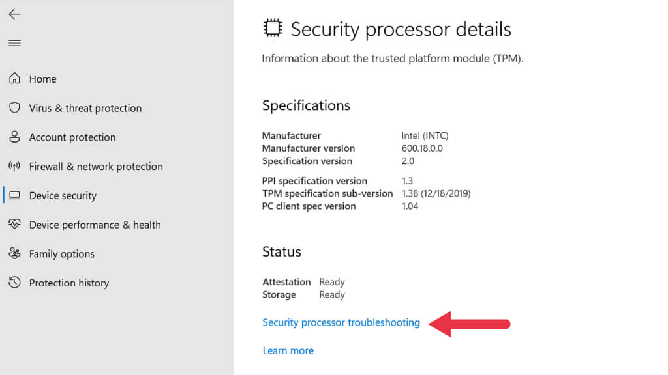Screen dimensions: 668x375
Task: Click the Specifications section heading
Action: point(306,105)
